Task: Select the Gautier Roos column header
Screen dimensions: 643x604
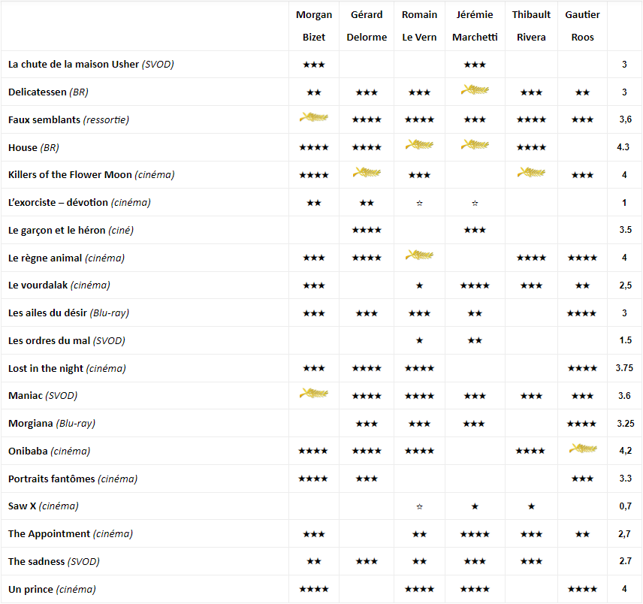Action: coord(583,26)
